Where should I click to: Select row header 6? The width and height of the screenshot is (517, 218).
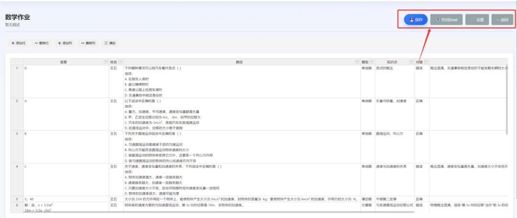(x=17, y=207)
